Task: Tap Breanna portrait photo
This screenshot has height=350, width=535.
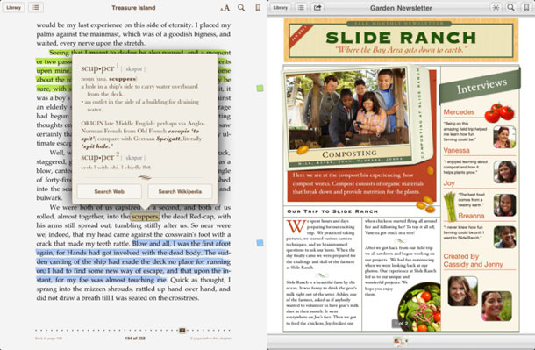Action: click(504, 237)
